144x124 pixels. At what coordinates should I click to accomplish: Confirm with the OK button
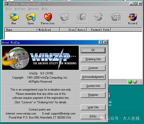[93, 50]
